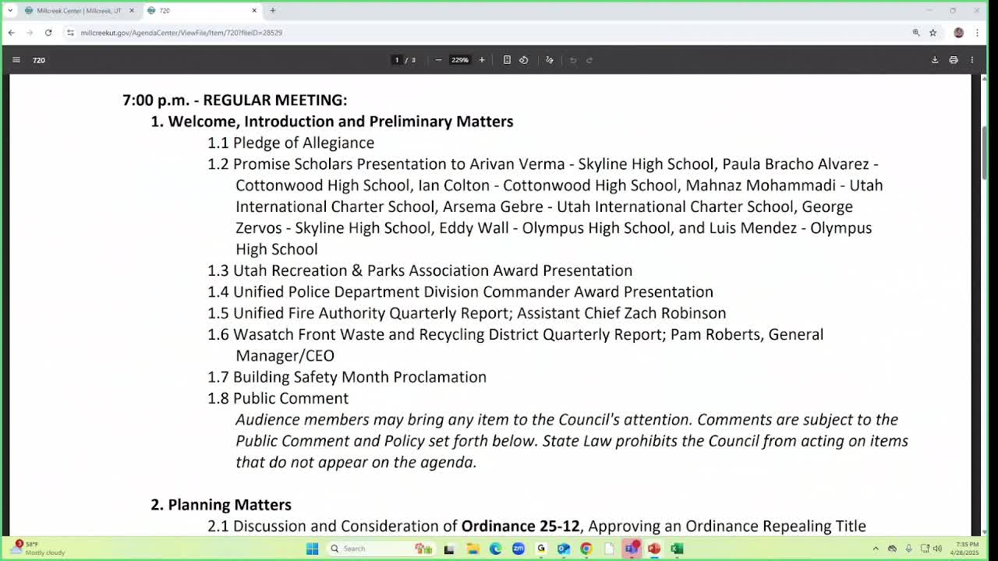Open a new browser tab
This screenshot has width=998, height=561.
pyautogui.click(x=273, y=10)
